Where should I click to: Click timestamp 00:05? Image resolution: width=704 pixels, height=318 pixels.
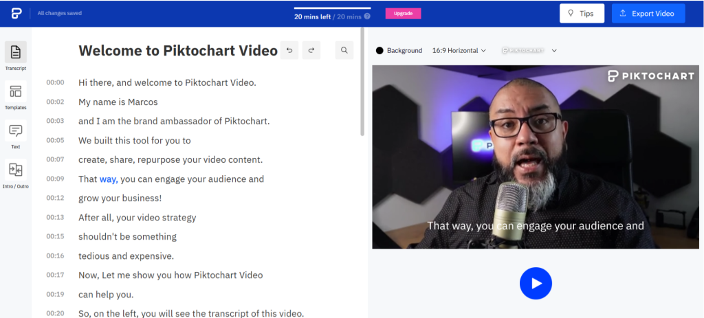(x=55, y=140)
